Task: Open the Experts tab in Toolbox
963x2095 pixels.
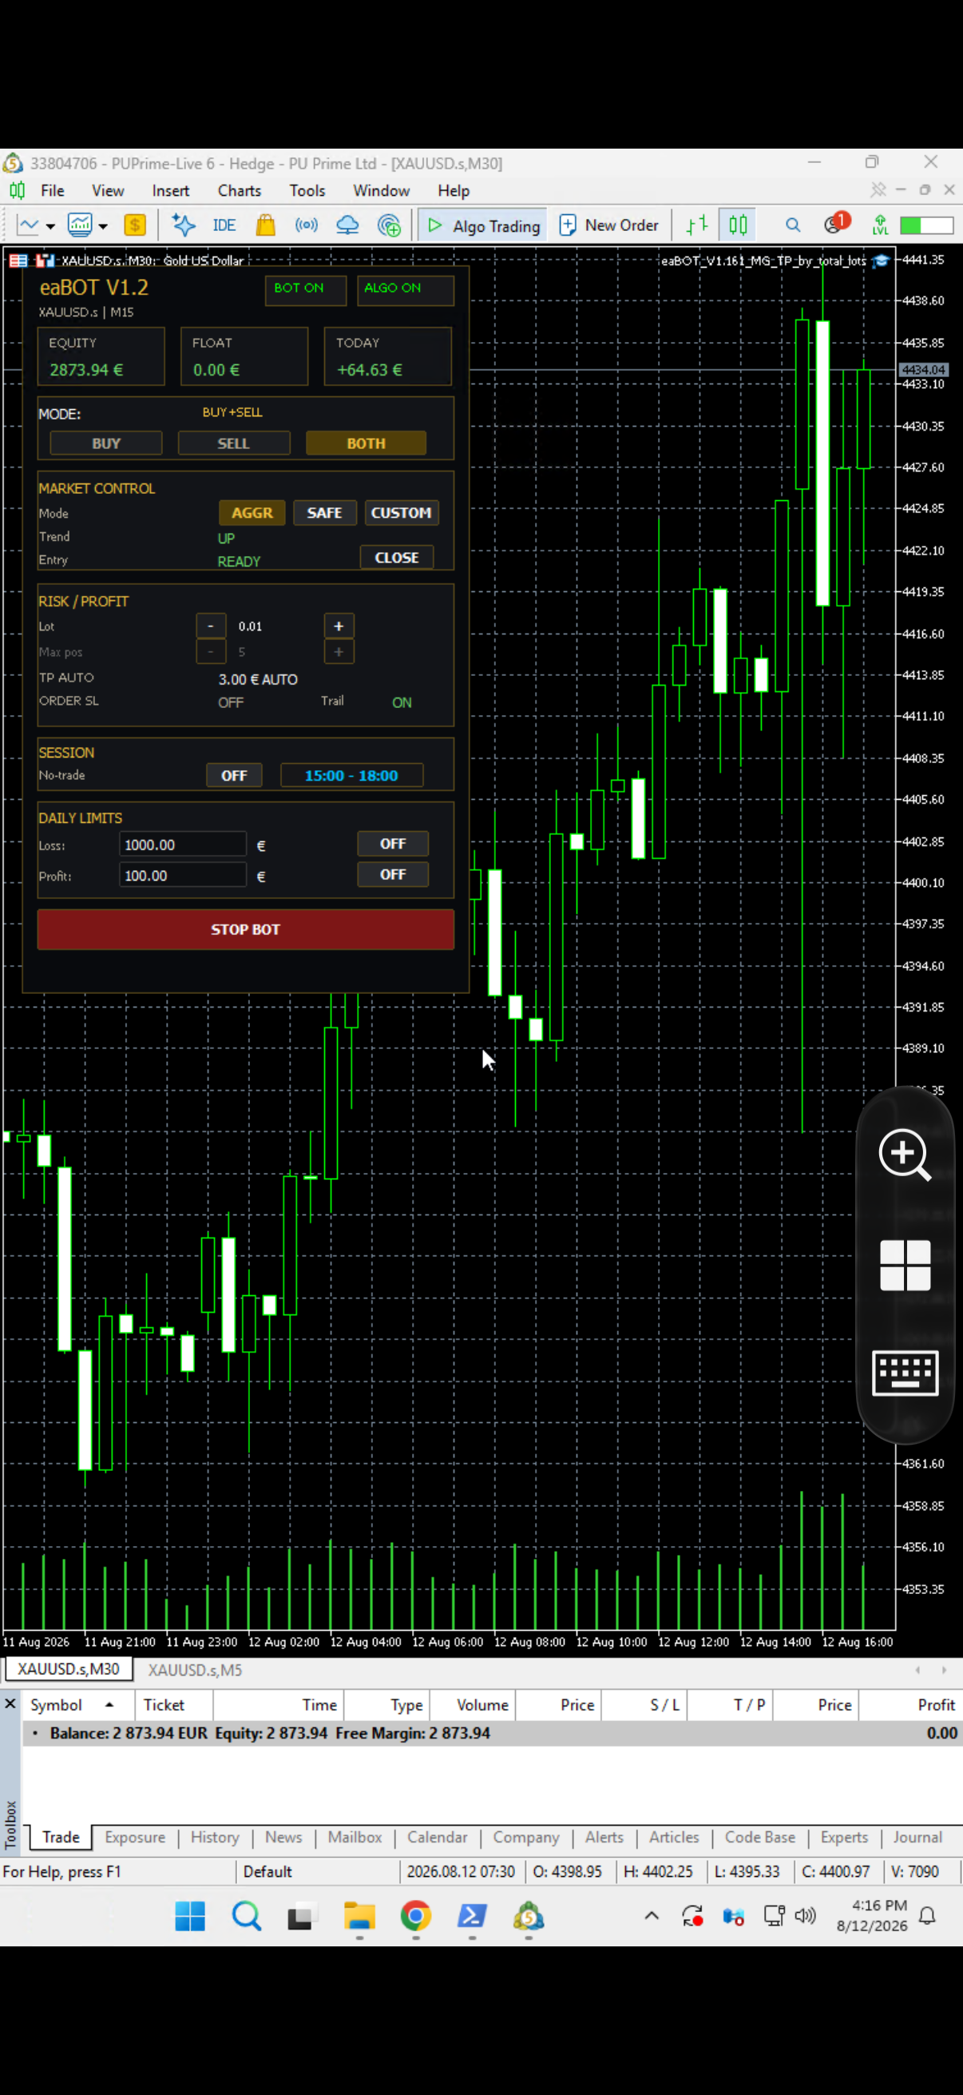Action: (843, 1836)
